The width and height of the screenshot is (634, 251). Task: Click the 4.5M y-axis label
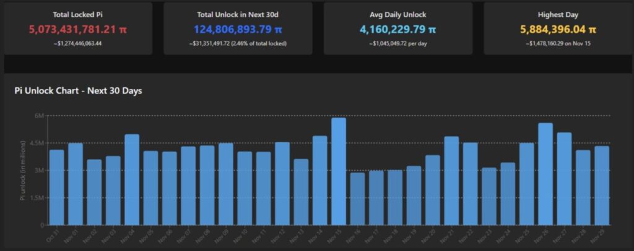[x=36, y=143]
